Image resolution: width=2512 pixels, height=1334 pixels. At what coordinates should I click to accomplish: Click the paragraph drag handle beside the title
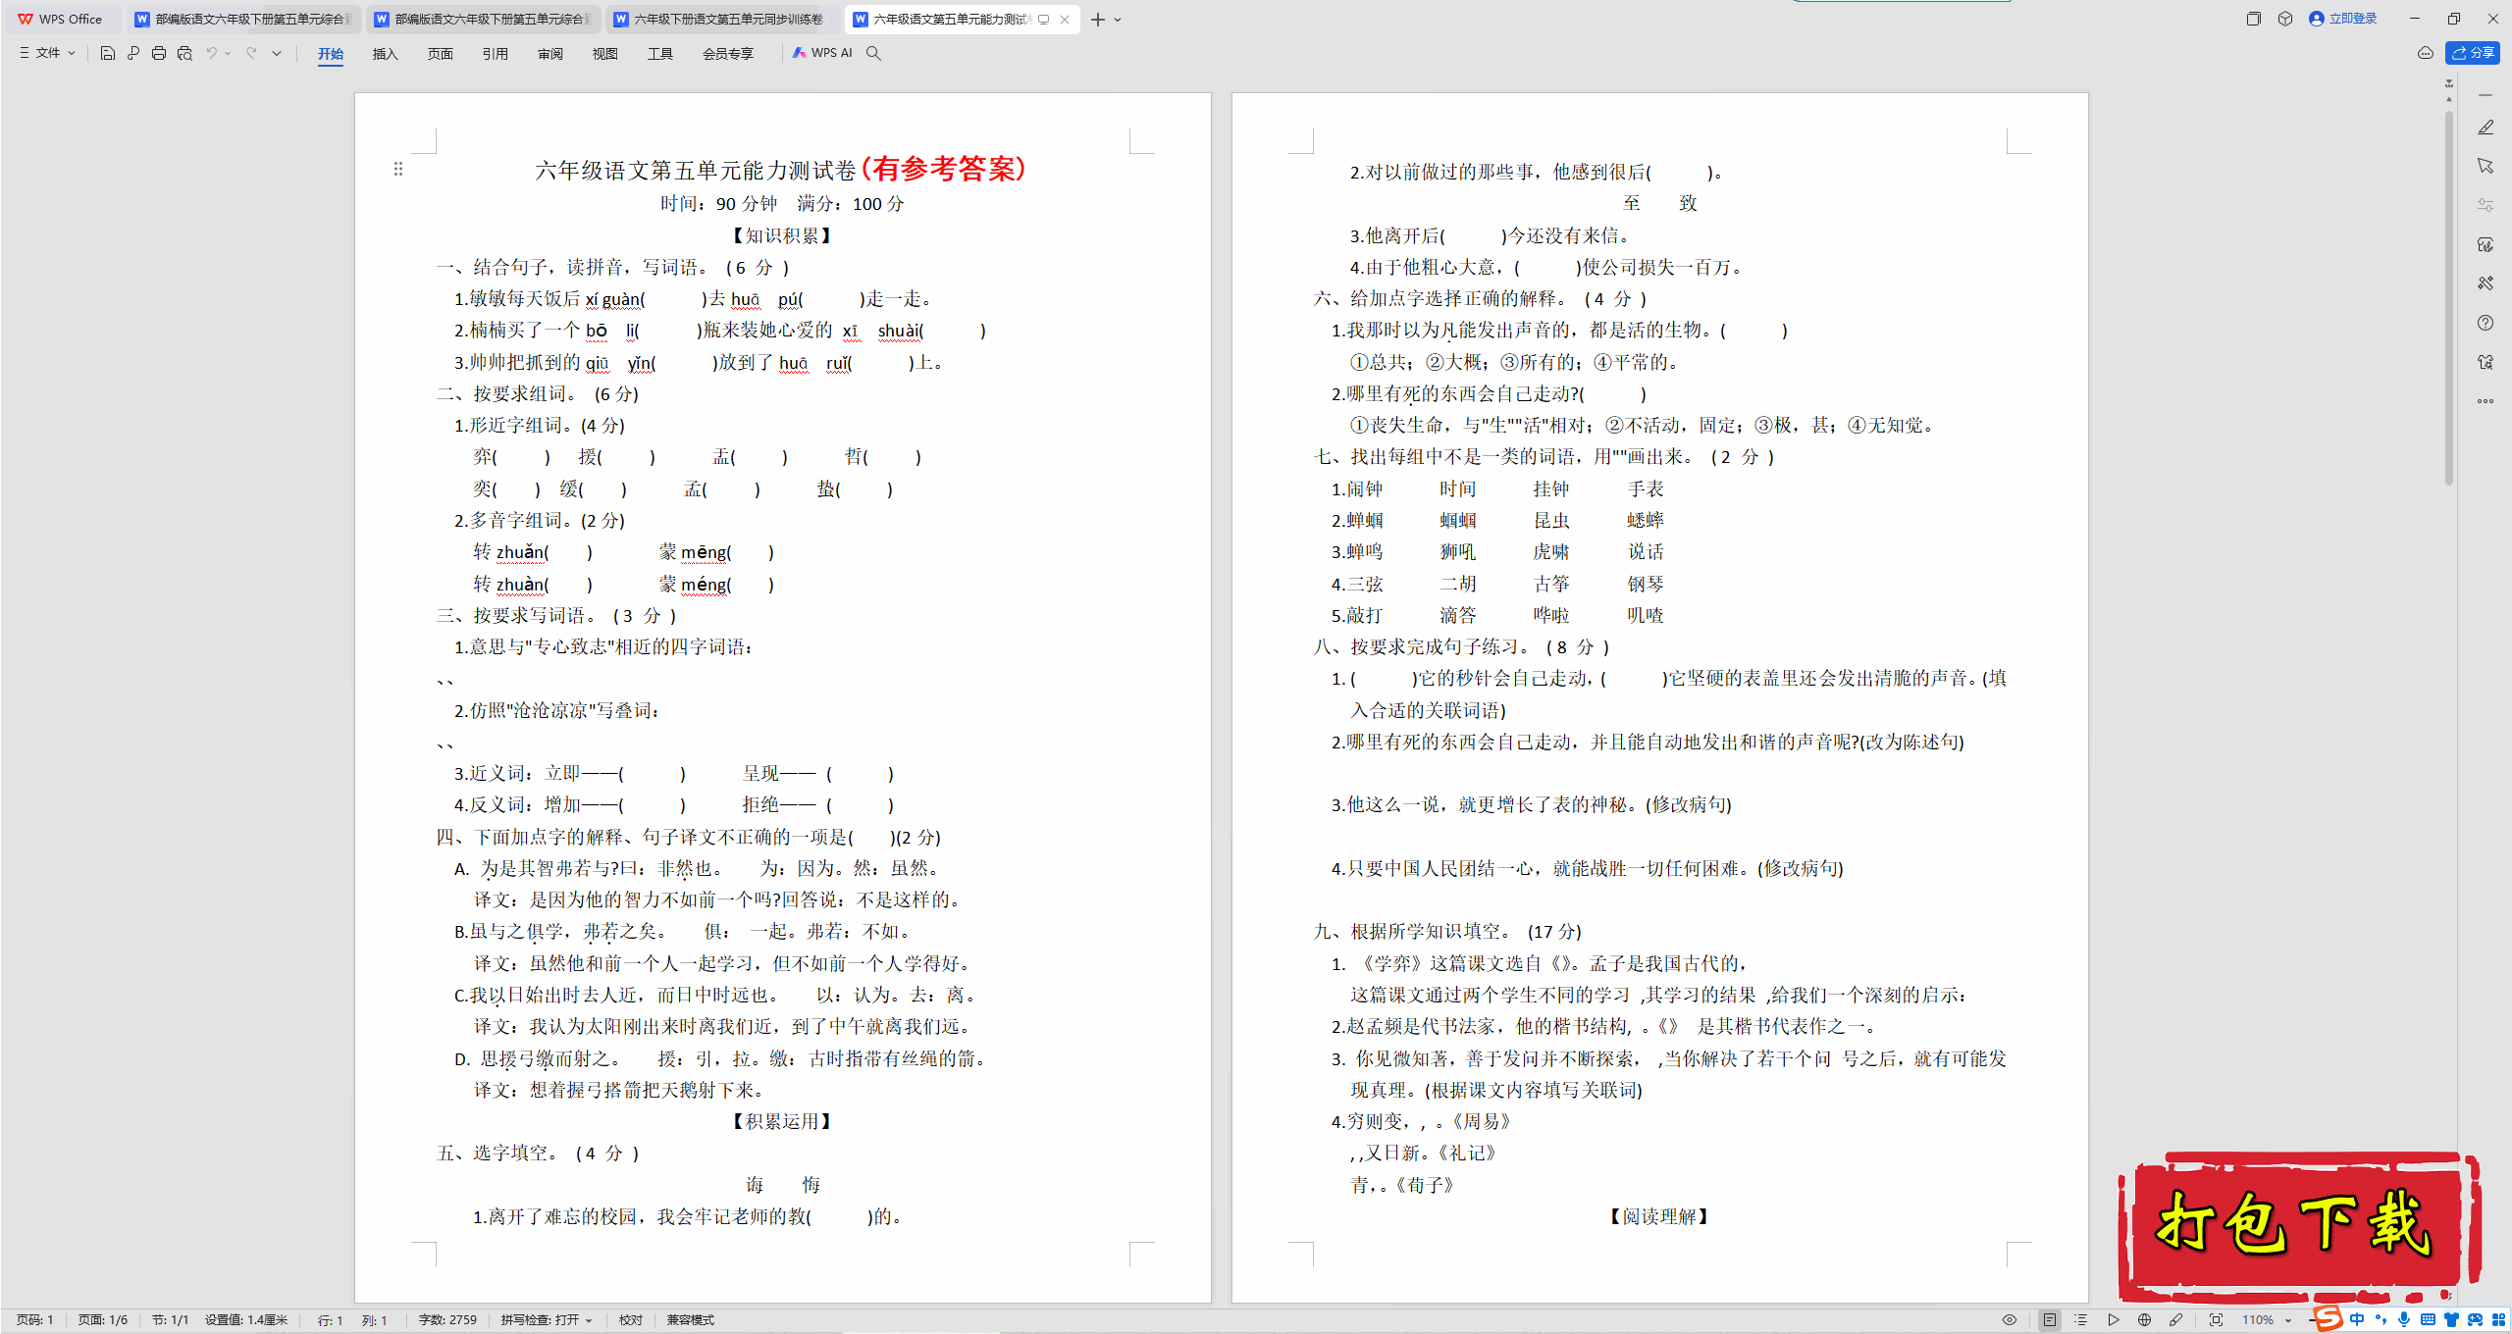tap(398, 170)
